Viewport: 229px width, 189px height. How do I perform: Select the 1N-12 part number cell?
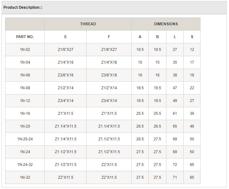point(25,101)
